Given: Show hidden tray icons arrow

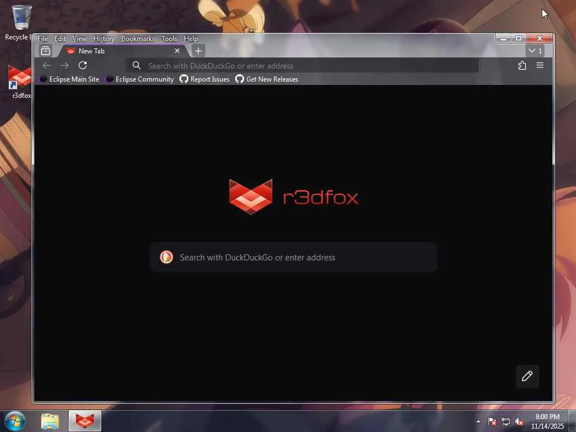Looking at the screenshot, I should (478, 421).
